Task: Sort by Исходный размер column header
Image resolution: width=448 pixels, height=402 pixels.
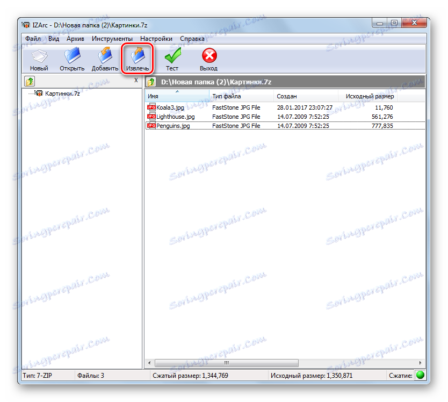Action: [368, 96]
